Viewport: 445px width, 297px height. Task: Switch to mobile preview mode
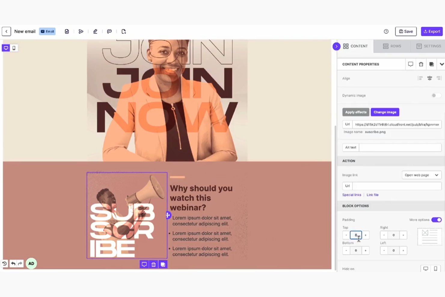[14, 48]
